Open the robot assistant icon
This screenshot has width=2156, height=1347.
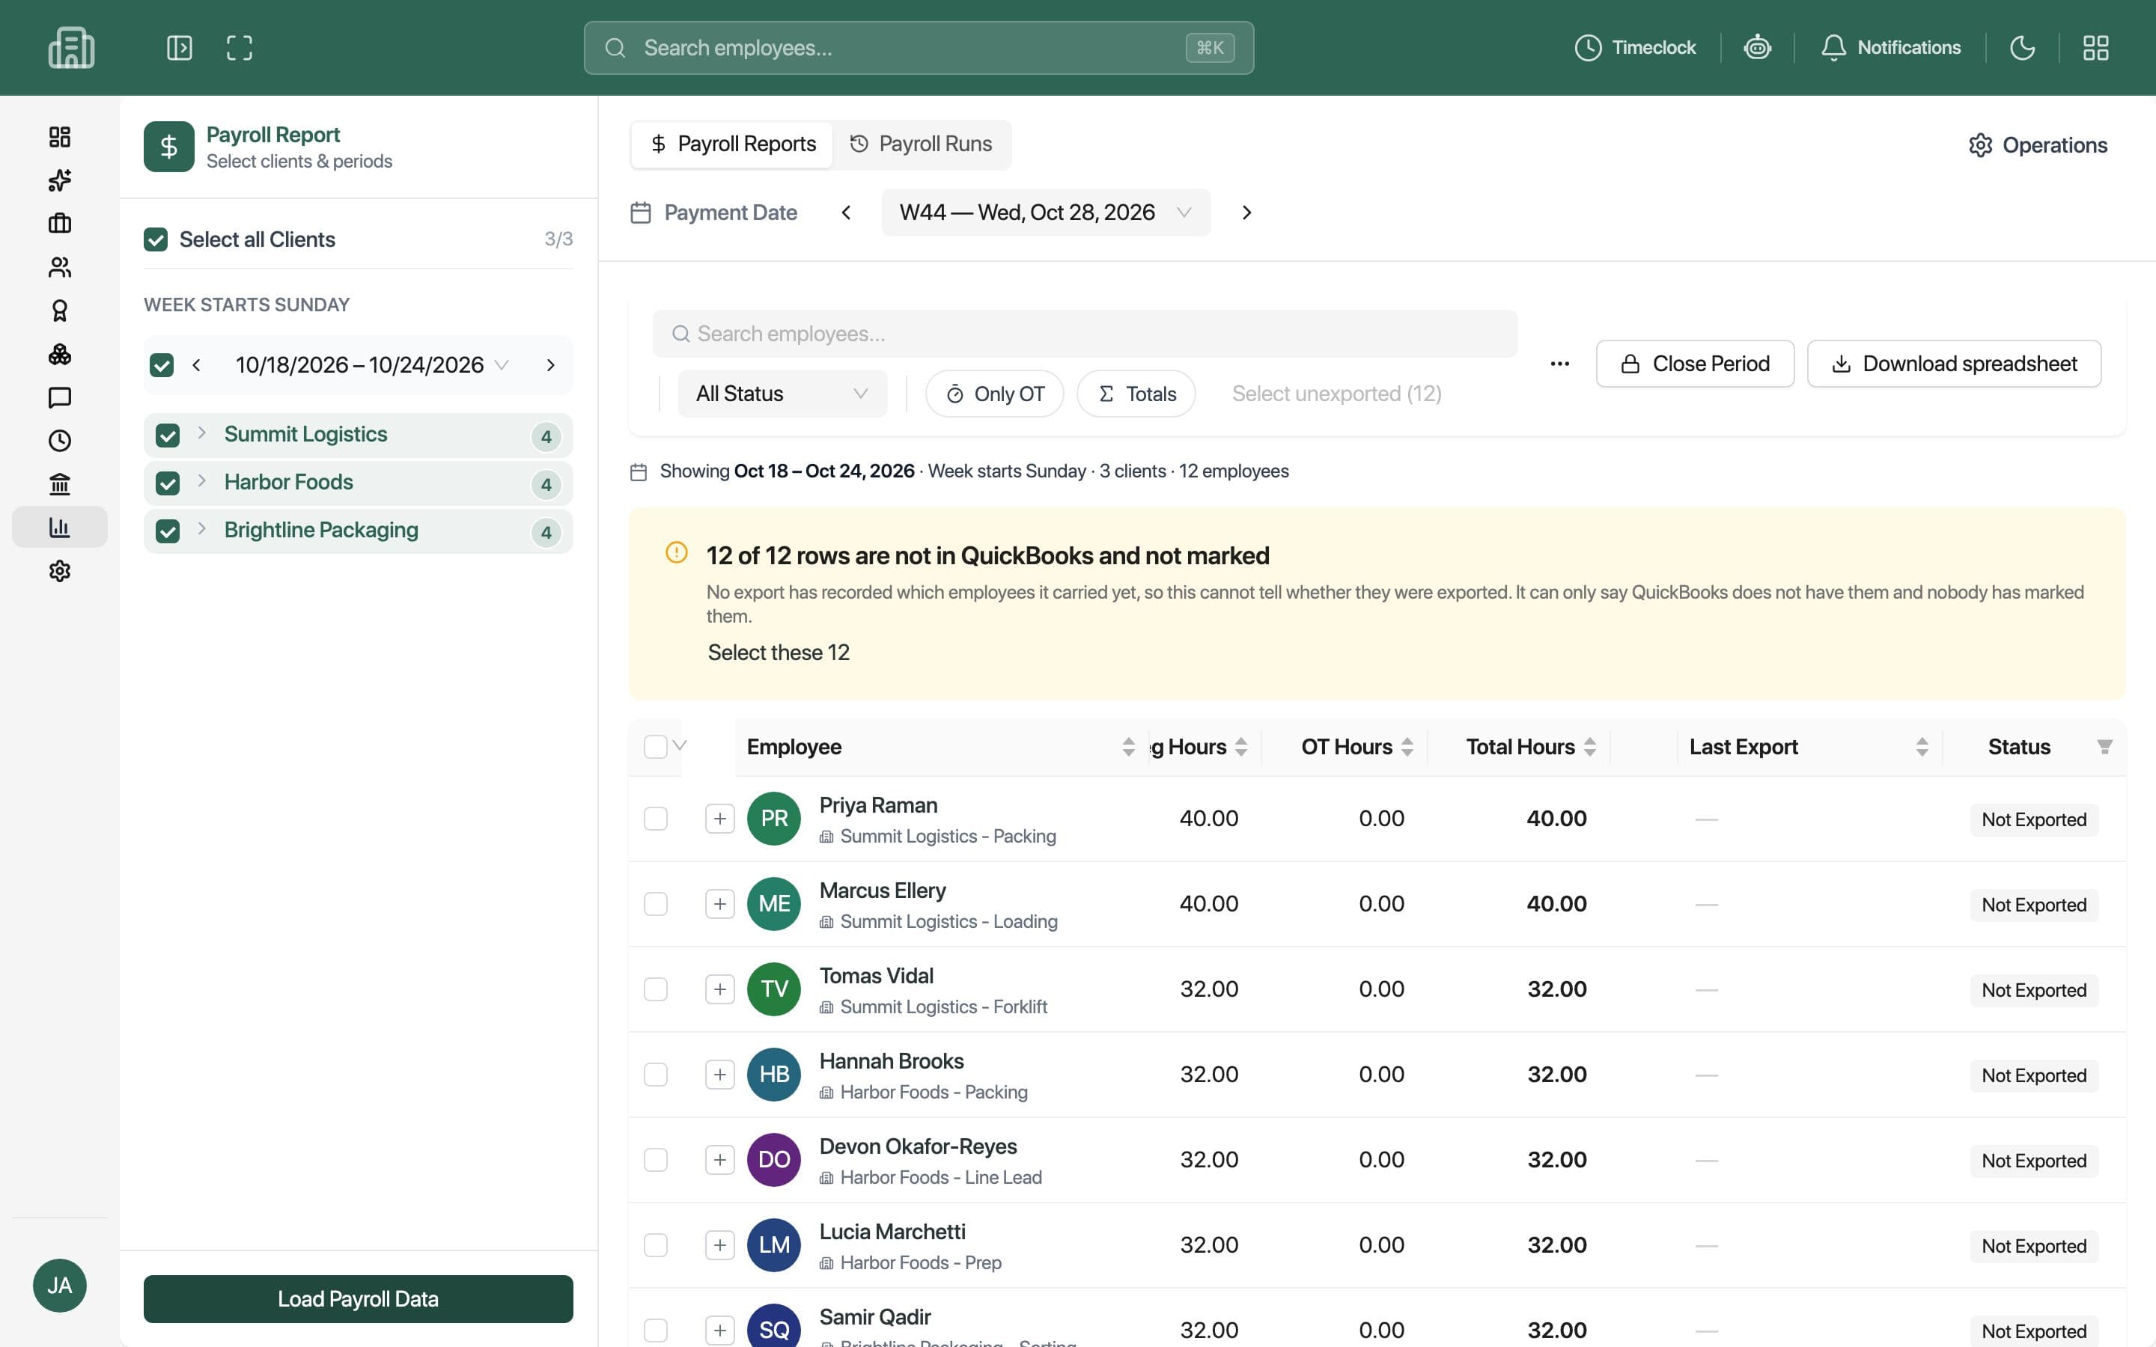pos(1757,47)
